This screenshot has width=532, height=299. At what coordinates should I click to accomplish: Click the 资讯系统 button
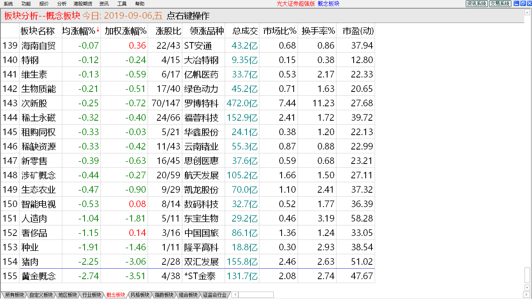tap(477, 4)
